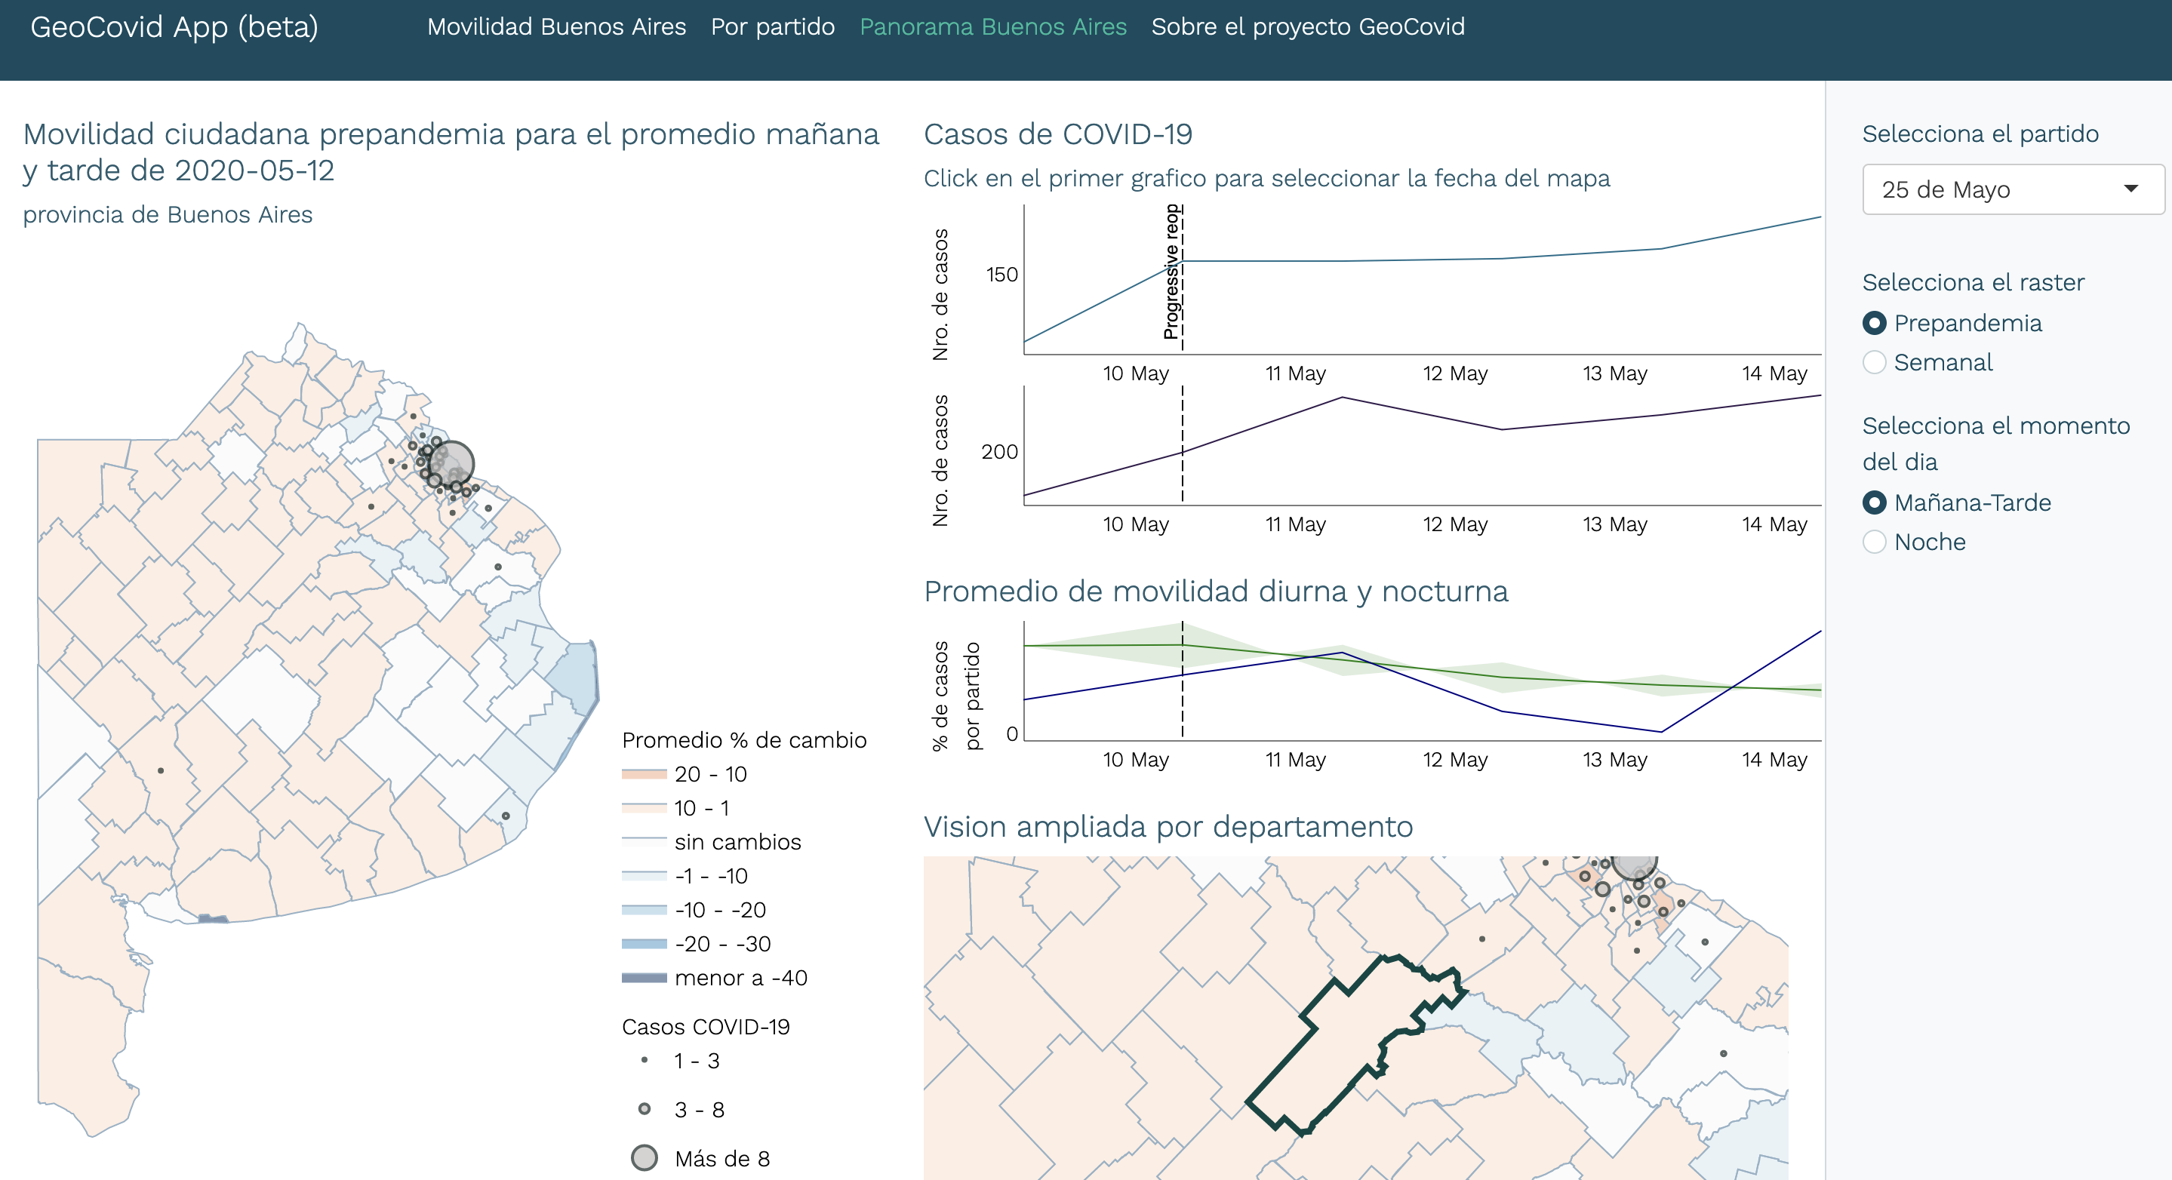Click the GeoCovid App (beta) title
The image size is (2172, 1180).
point(174,27)
